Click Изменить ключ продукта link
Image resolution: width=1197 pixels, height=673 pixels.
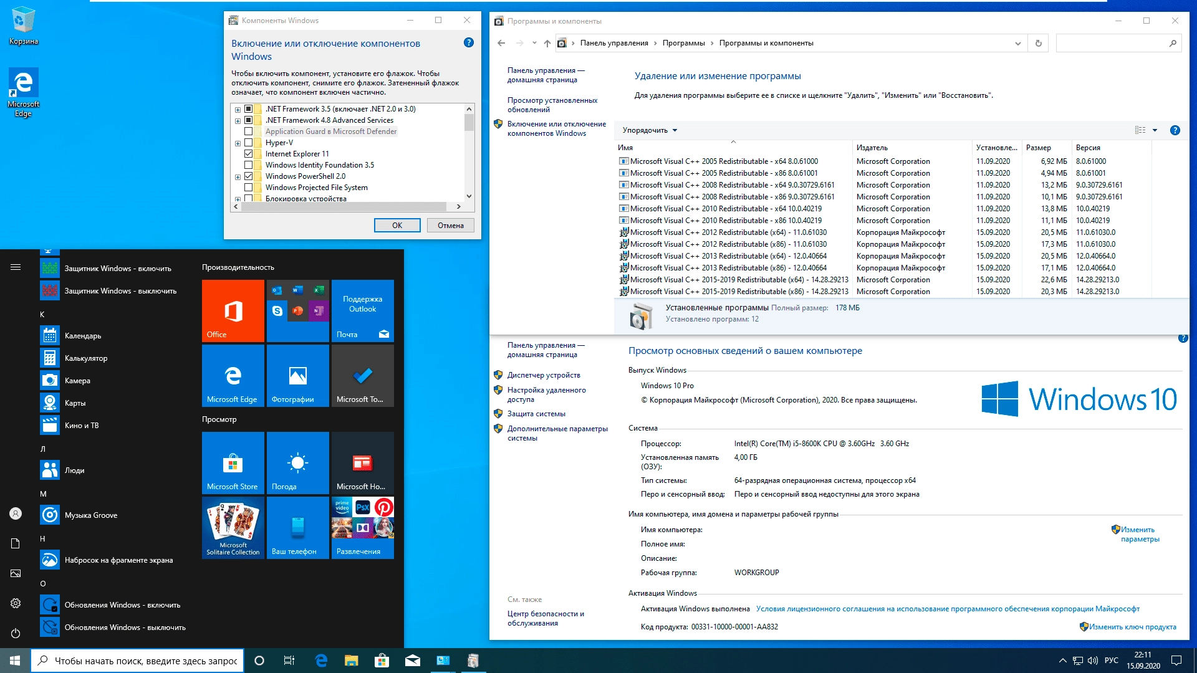[1133, 627]
